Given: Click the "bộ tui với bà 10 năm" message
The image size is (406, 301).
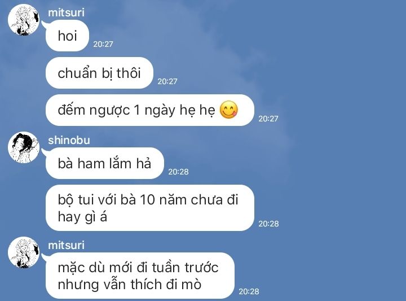Looking at the screenshot, I should click(x=150, y=208).
